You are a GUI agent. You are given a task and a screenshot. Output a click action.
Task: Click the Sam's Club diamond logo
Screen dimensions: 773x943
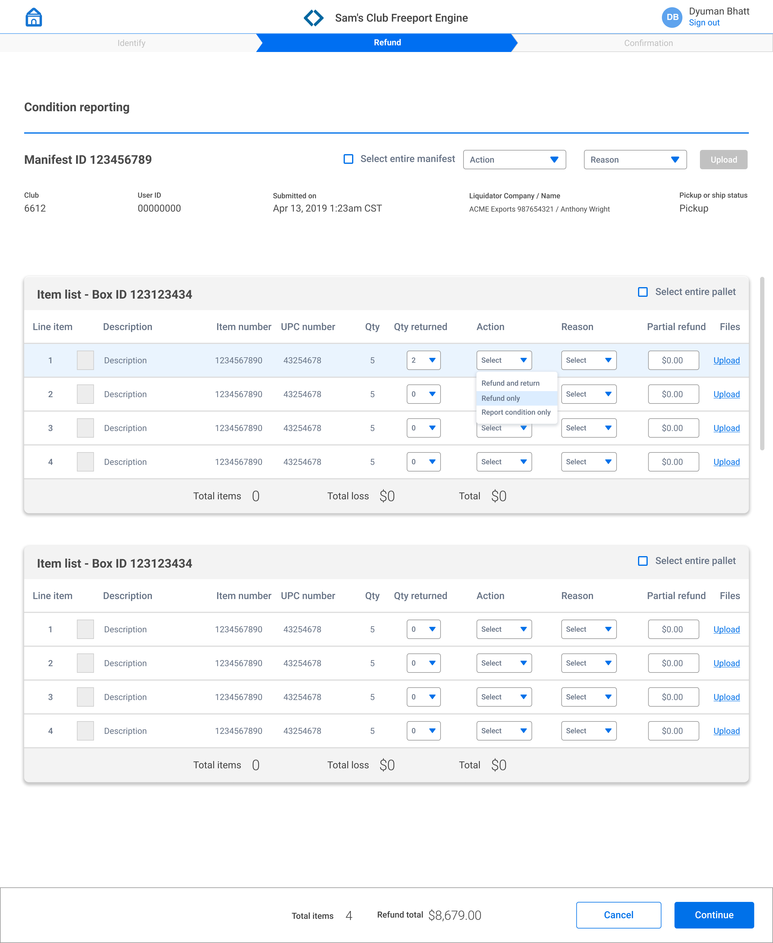pyautogui.click(x=313, y=18)
